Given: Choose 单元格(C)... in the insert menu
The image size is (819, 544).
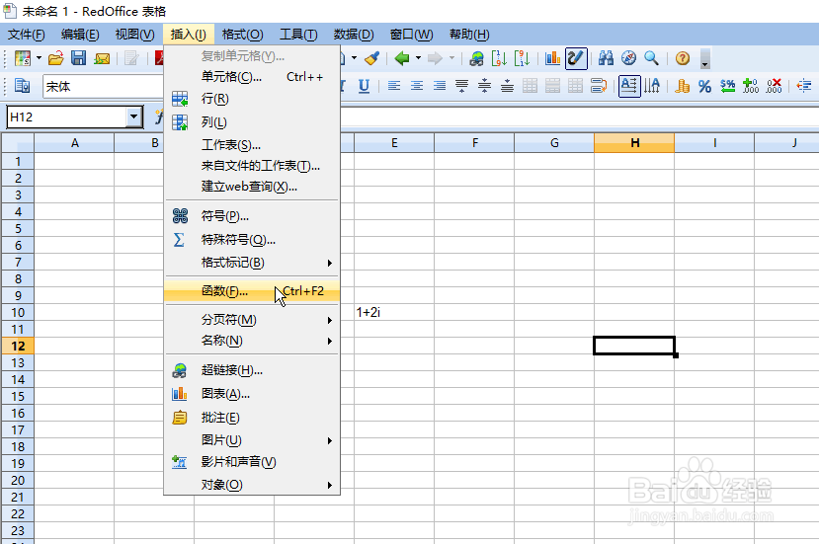Looking at the screenshot, I should pyautogui.click(x=252, y=77).
